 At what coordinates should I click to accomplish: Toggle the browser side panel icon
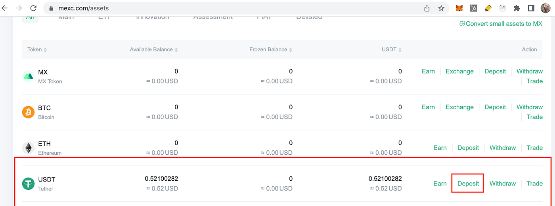531,8
